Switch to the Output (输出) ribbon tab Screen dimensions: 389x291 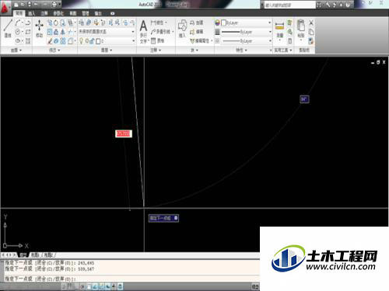(98, 13)
